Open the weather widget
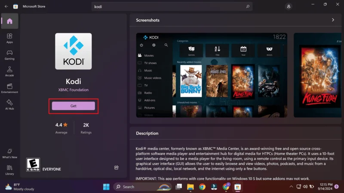The width and height of the screenshot is (344, 193). point(20,187)
